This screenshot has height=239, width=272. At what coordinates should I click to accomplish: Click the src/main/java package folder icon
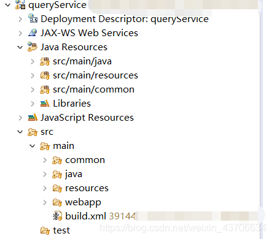[x=45, y=61]
